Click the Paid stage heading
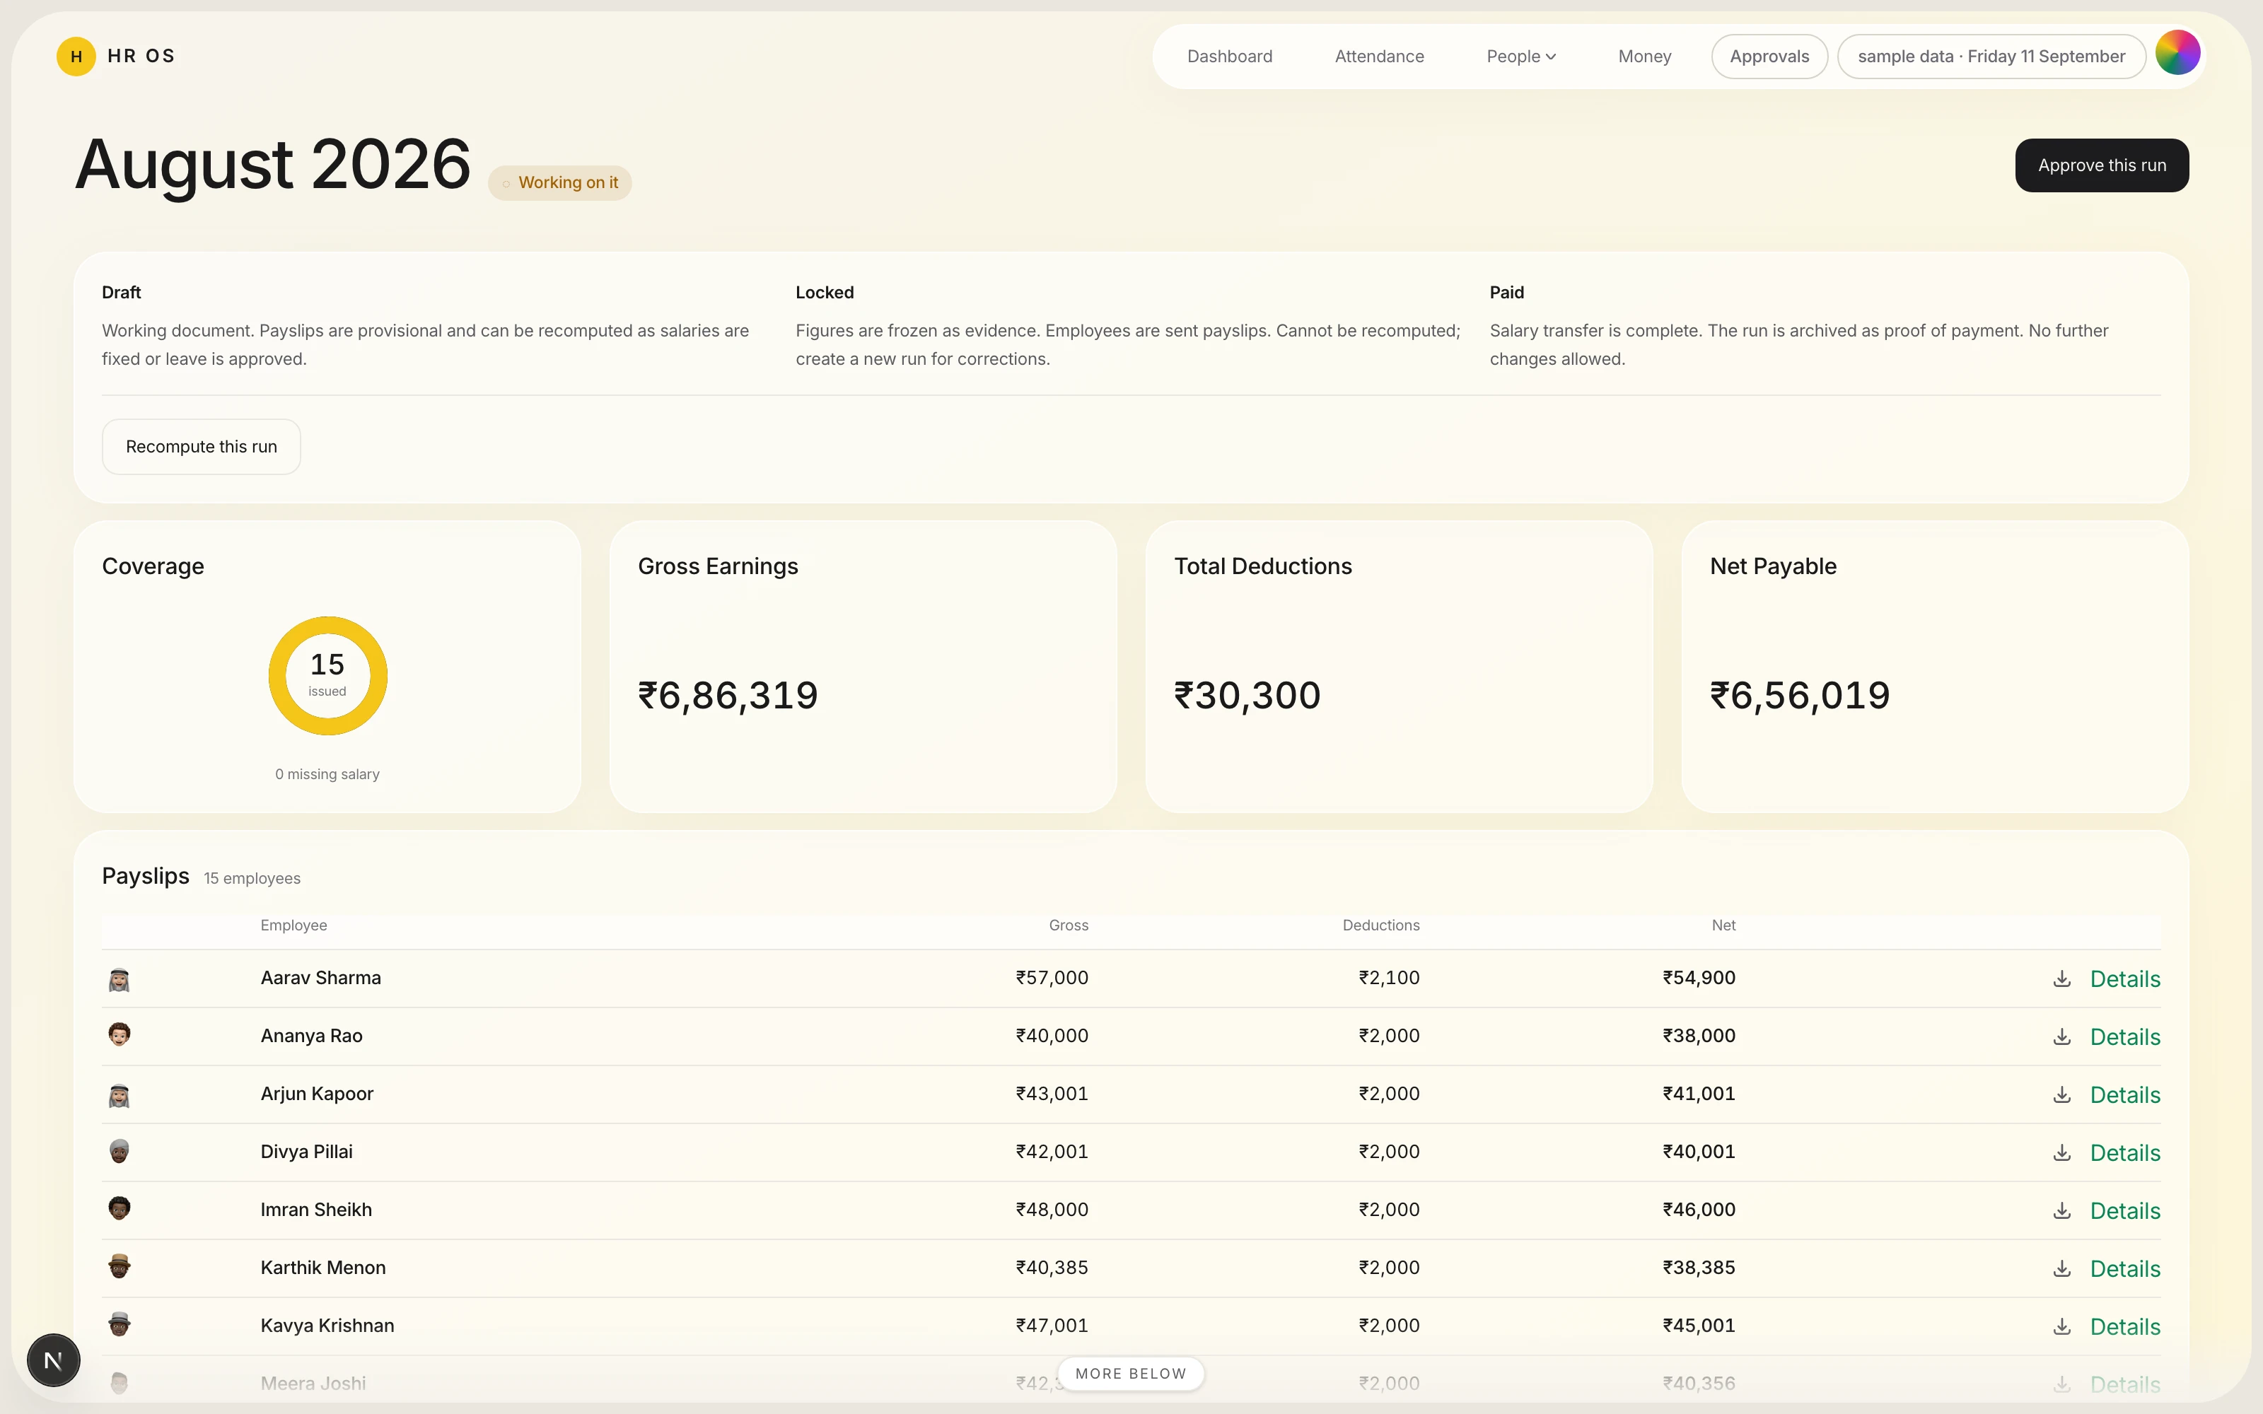 point(1506,293)
